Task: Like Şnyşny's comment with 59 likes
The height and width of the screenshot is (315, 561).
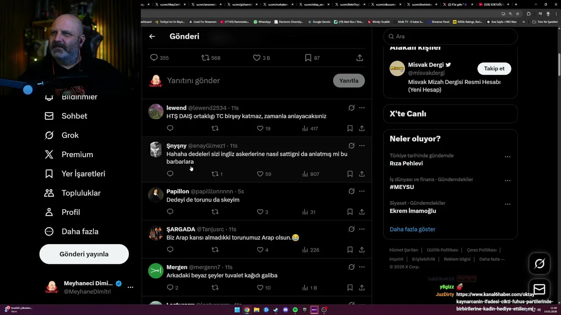Action: click(x=260, y=174)
